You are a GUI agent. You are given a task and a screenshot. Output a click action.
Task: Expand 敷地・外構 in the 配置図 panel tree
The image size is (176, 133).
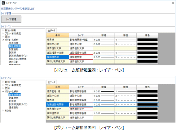tap(3, 30)
